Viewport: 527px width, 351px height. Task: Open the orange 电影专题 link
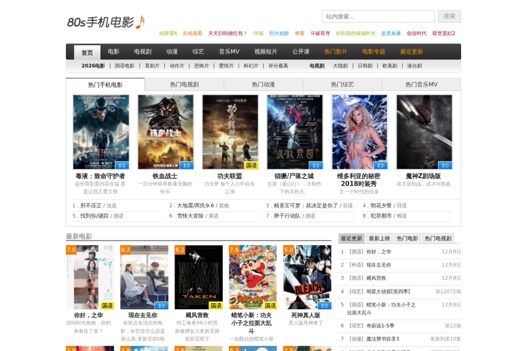tap(373, 52)
